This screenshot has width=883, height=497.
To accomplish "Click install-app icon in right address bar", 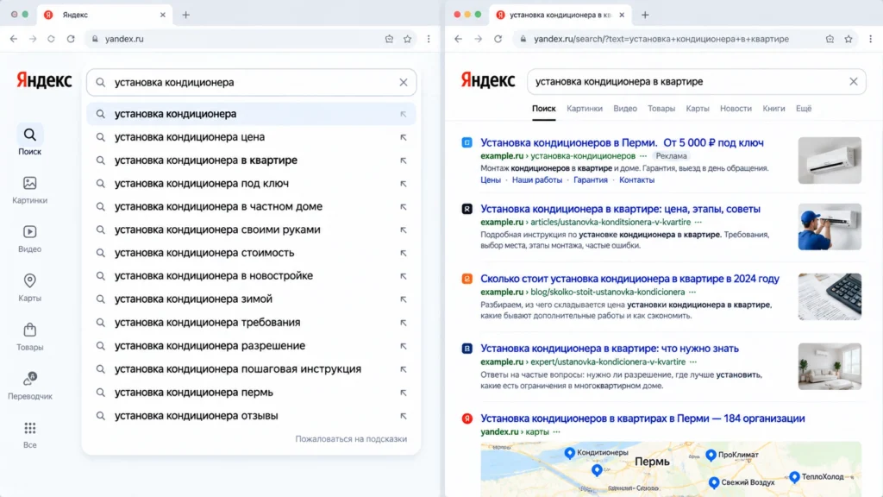I will 830,39.
